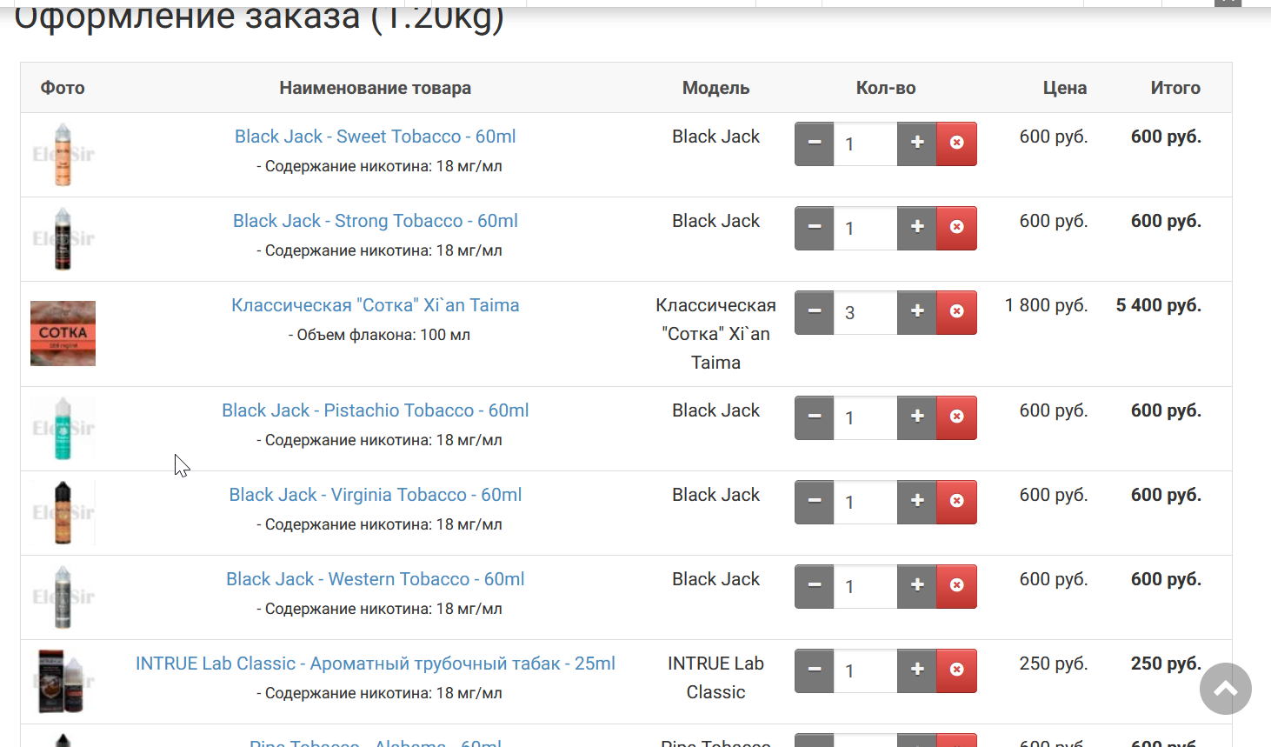View the Black Jack Strong Tobacco product photo
The image size is (1271, 747).
point(63,239)
